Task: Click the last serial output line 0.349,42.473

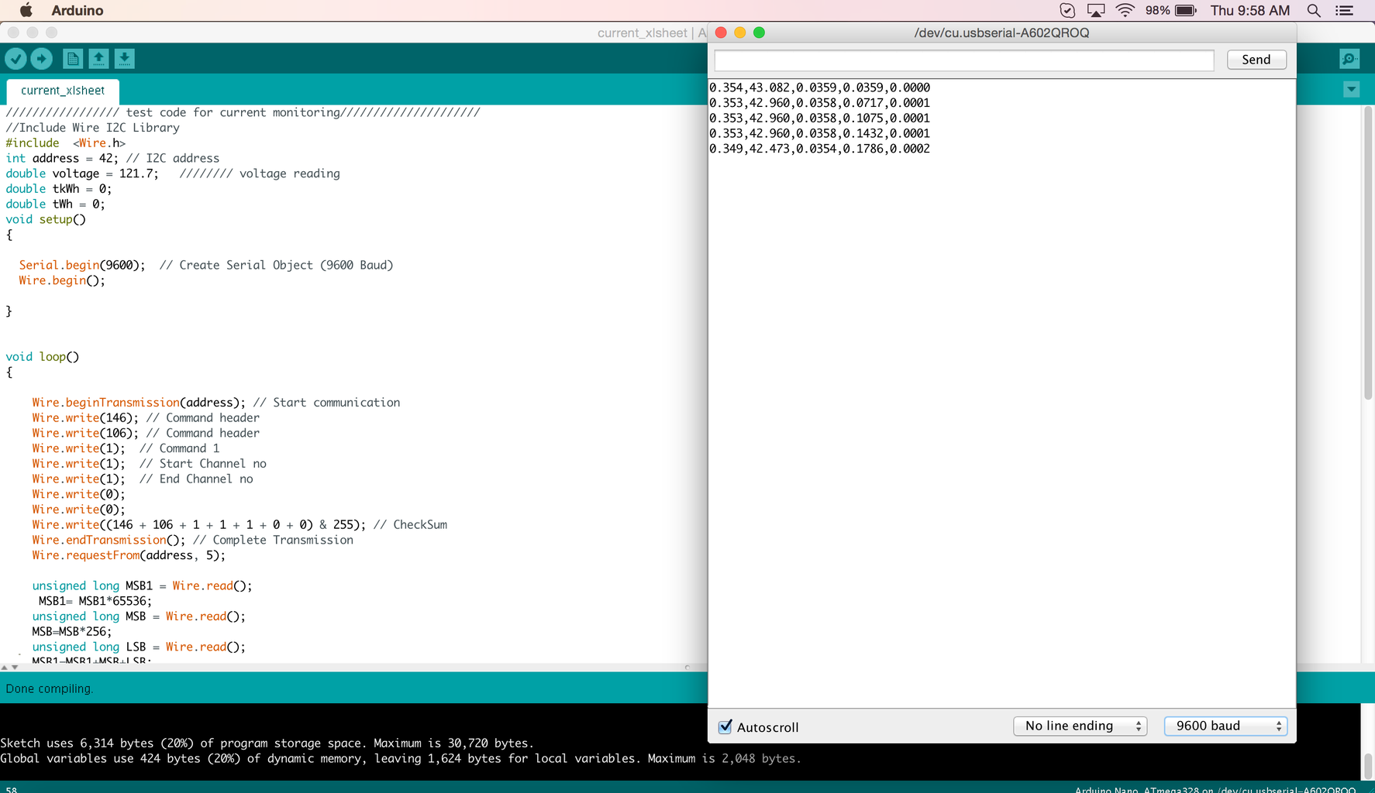Action: [x=819, y=149]
